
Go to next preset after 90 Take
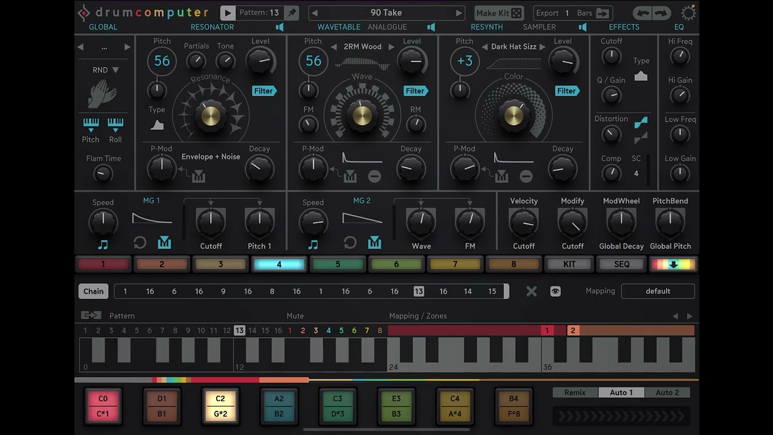(x=459, y=13)
